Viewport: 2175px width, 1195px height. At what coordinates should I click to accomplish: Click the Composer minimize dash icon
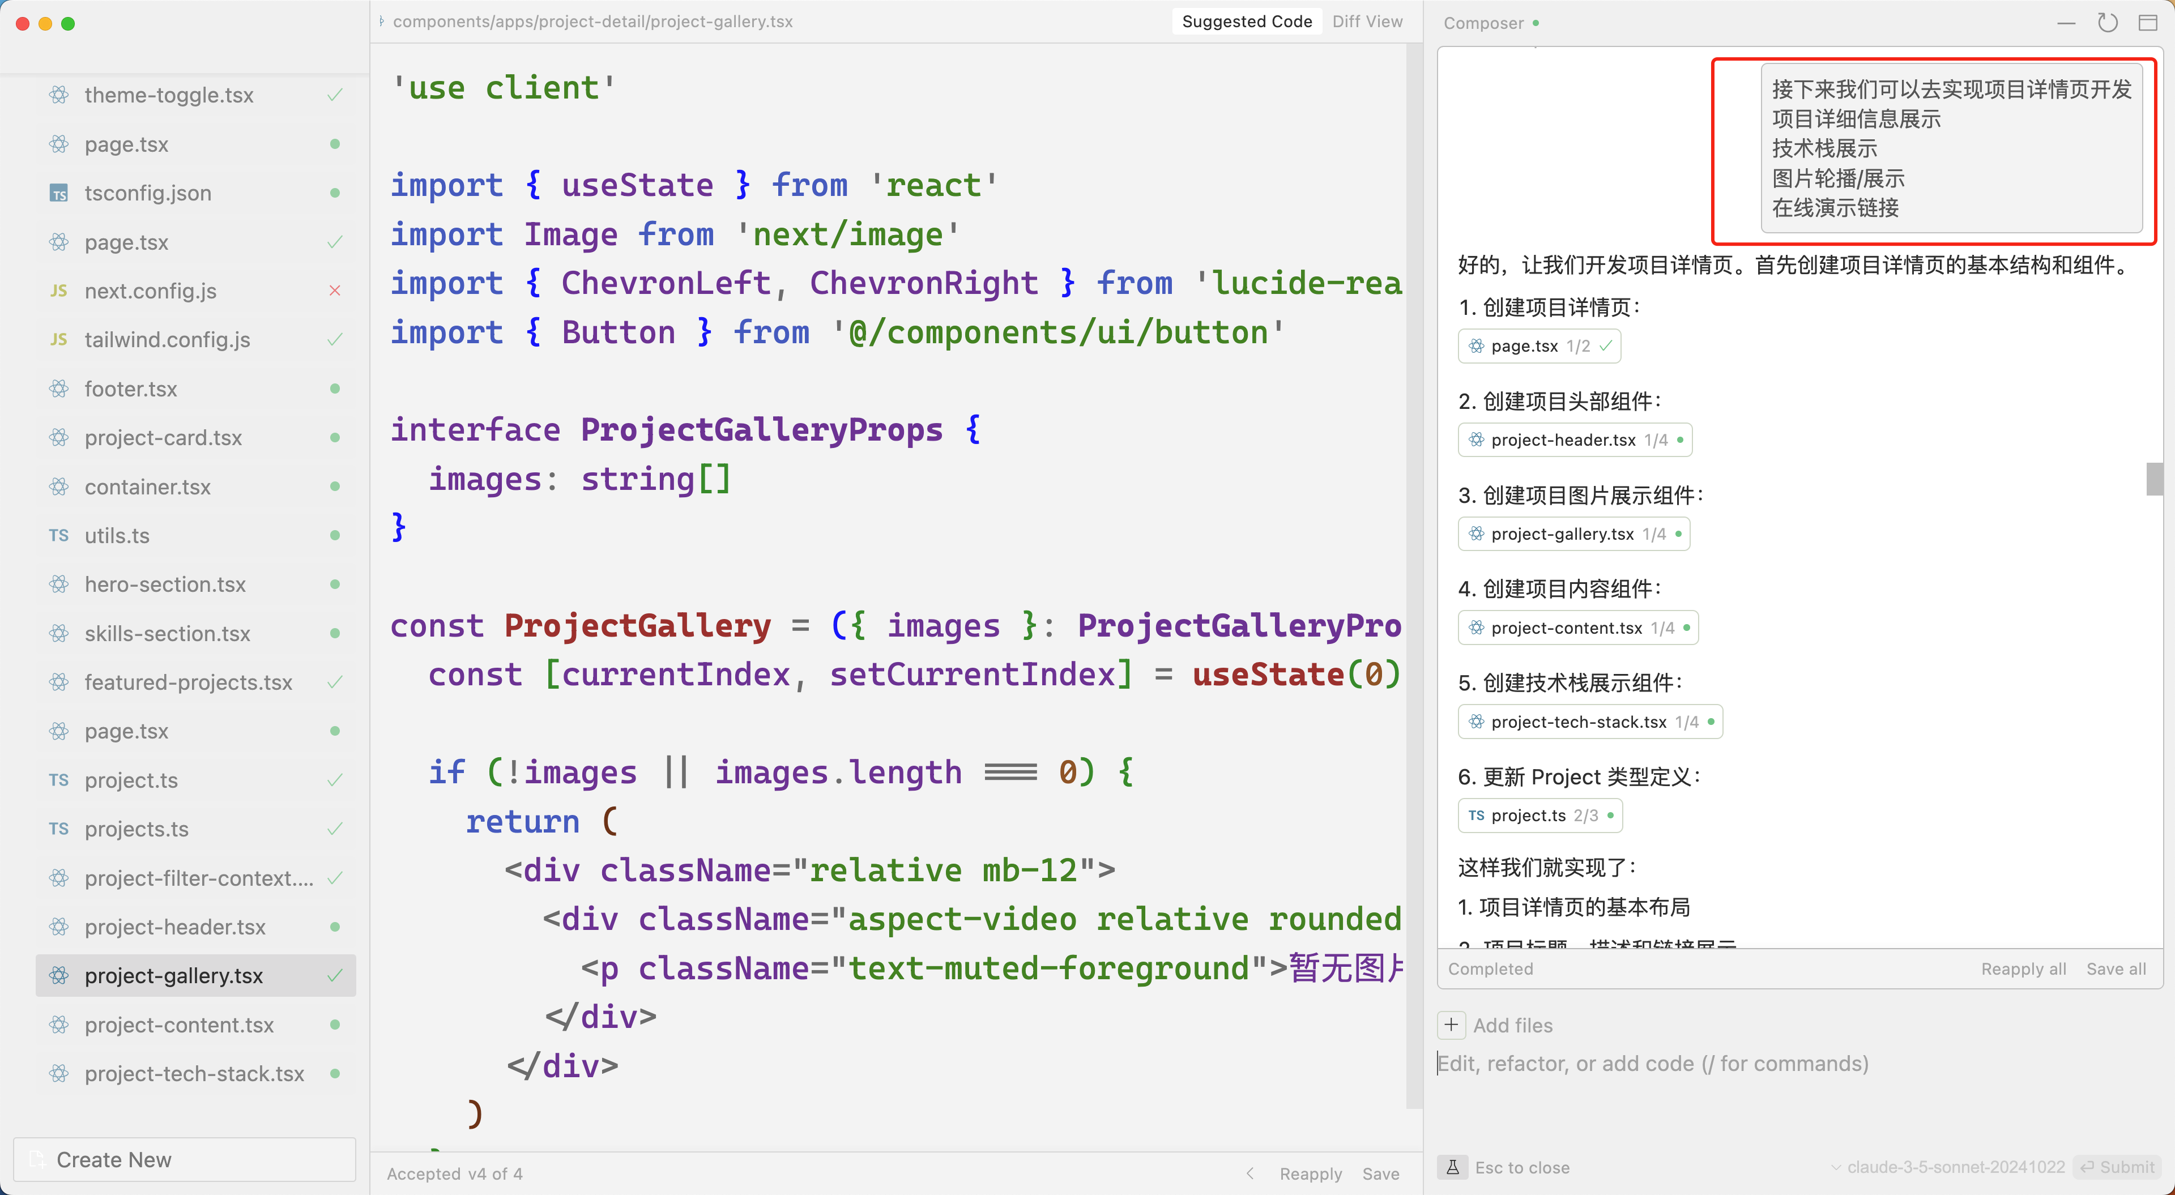(x=2066, y=23)
